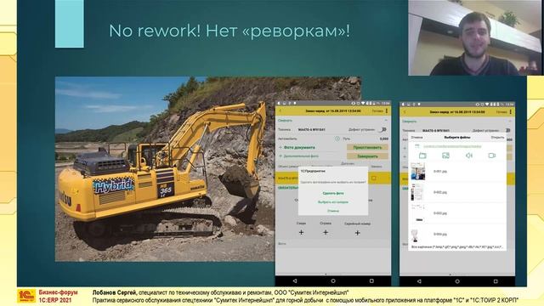Tick the checkbox in the yellow row

pyautogui.click(x=374, y=178)
